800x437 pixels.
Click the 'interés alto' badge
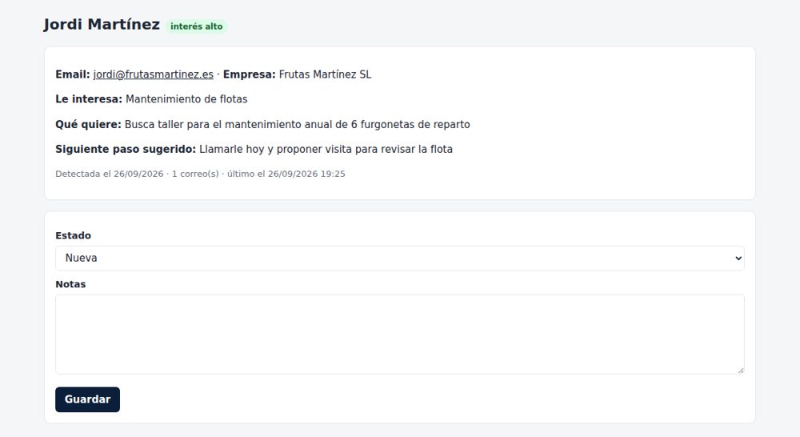click(197, 26)
